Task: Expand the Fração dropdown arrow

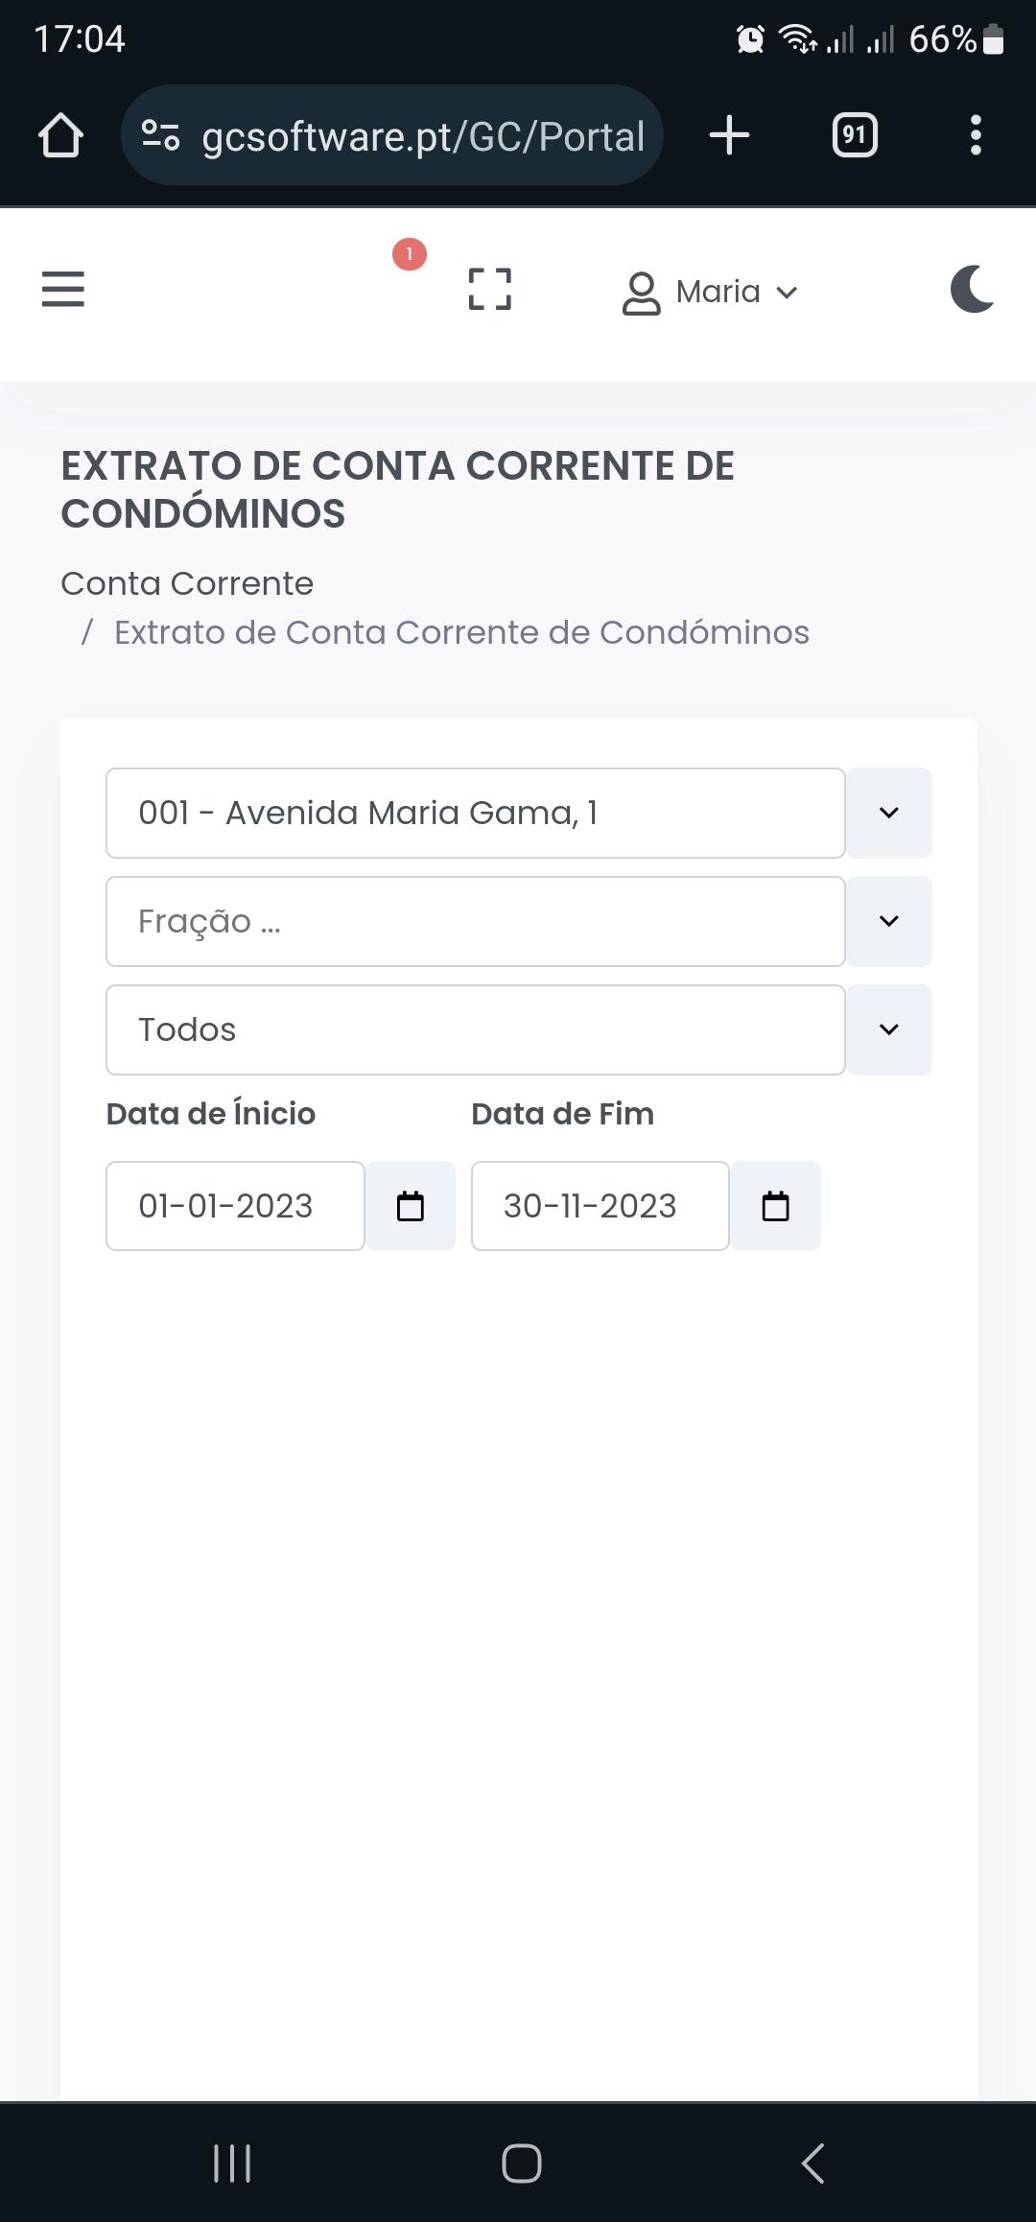Action: (889, 921)
